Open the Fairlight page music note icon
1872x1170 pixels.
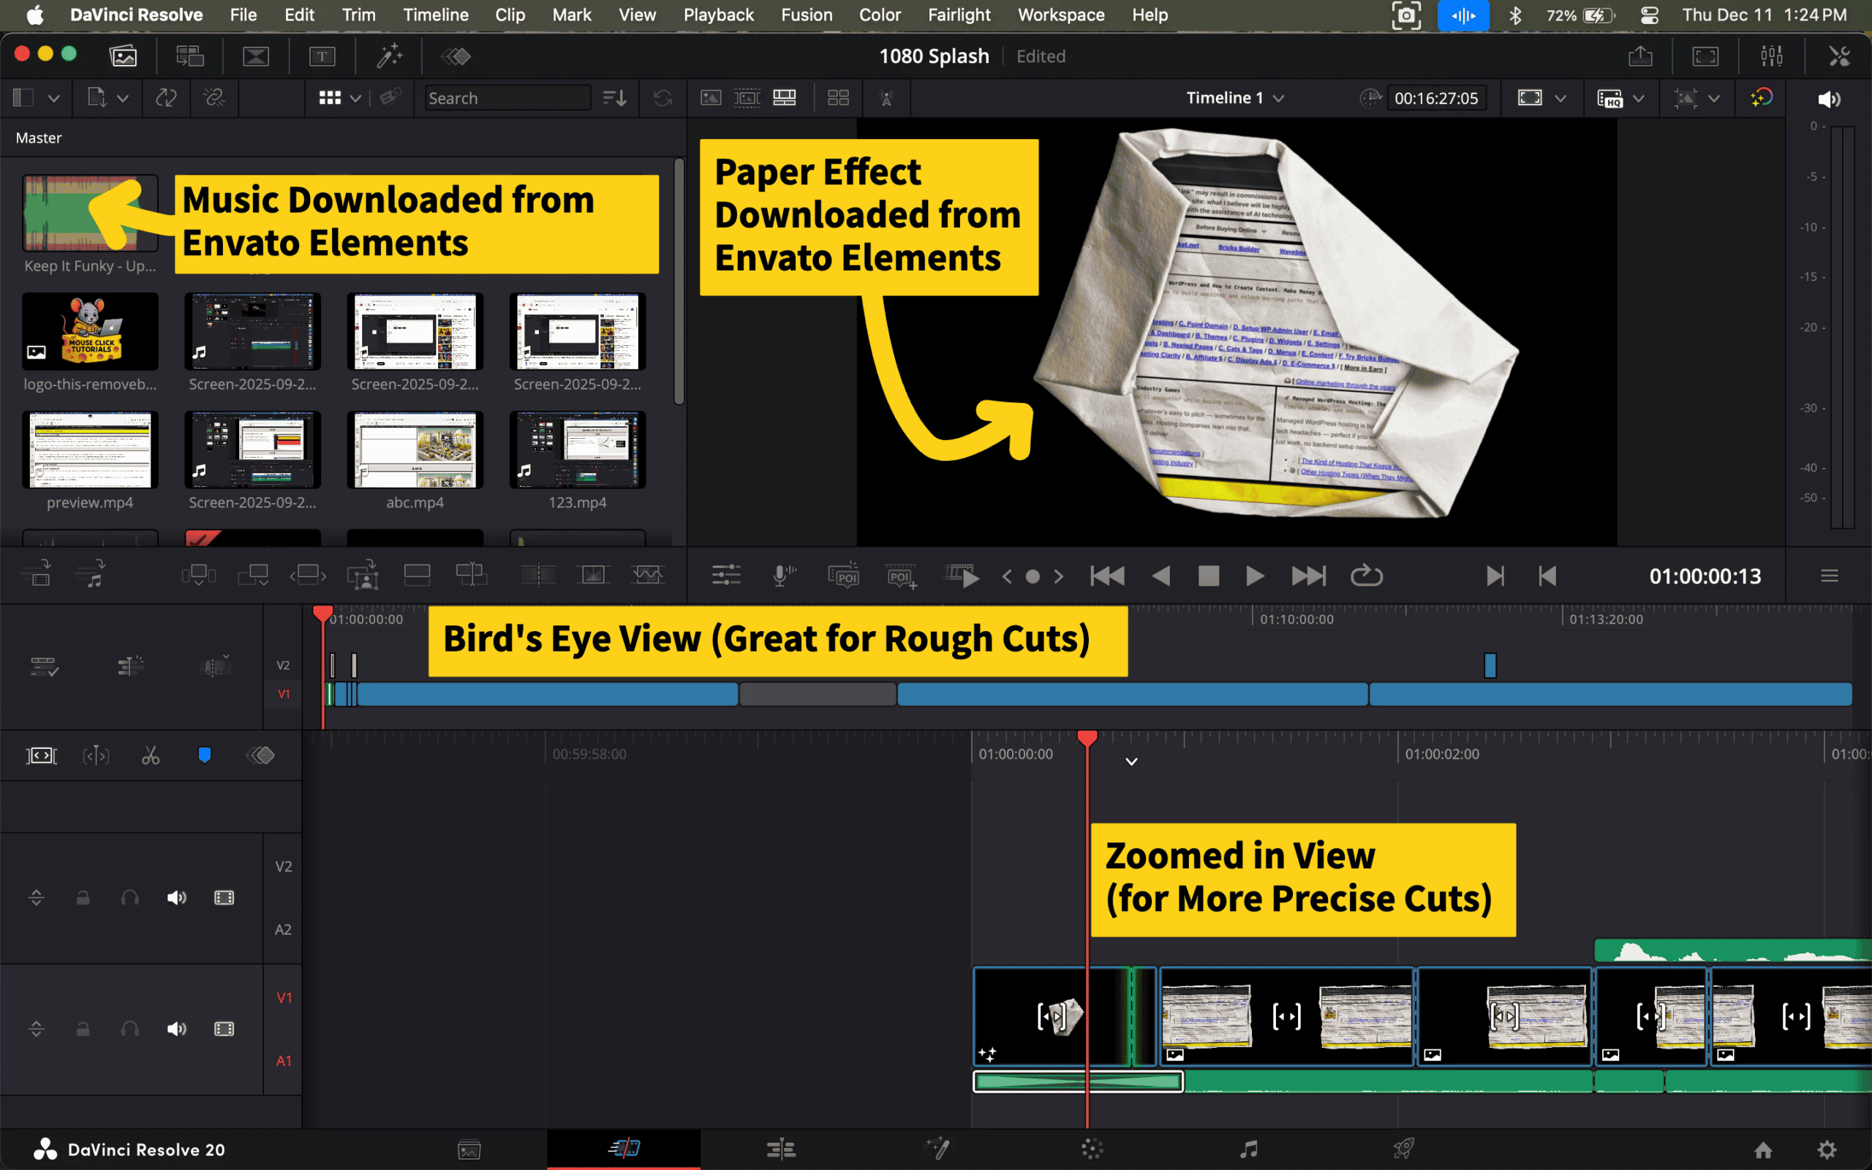[x=1248, y=1149]
